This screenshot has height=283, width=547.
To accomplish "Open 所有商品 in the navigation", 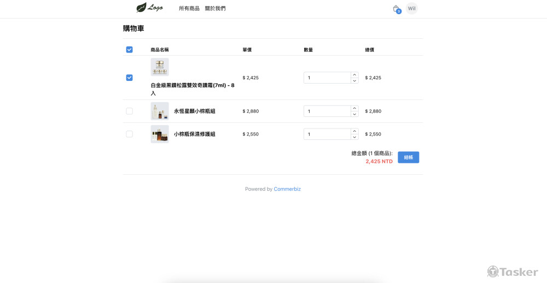I will click(x=189, y=9).
